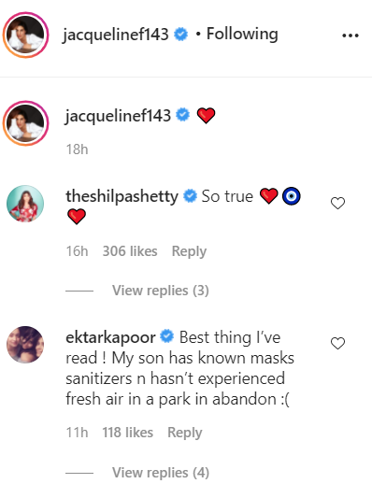This screenshot has width=372, height=498.
Task: Click the Following button in the header
Action: pos(242,34)
